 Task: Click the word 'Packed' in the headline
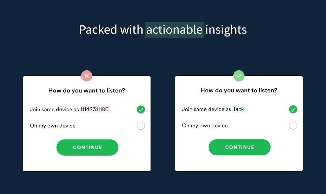pos(98,30)
